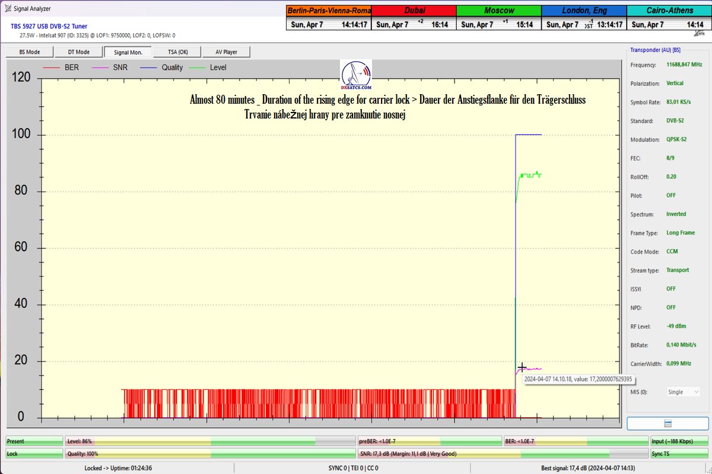Click the dxsatcs.com satellite dish logo
The width and height of the screenshot is (712, 474).
point(356,75)
